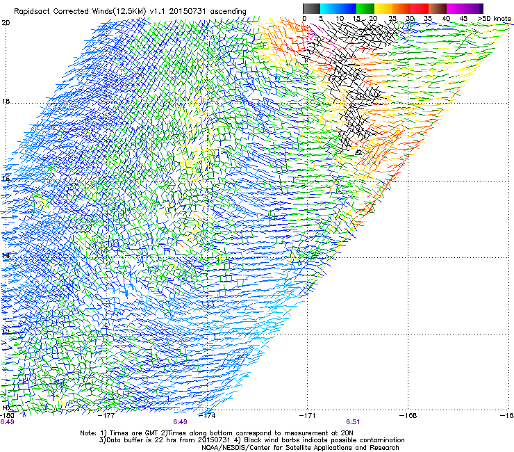Select the blue 10-15 knots legend color
Viewport: 514px width, 452px height.
pyautogui.click(x=347, y=8)
